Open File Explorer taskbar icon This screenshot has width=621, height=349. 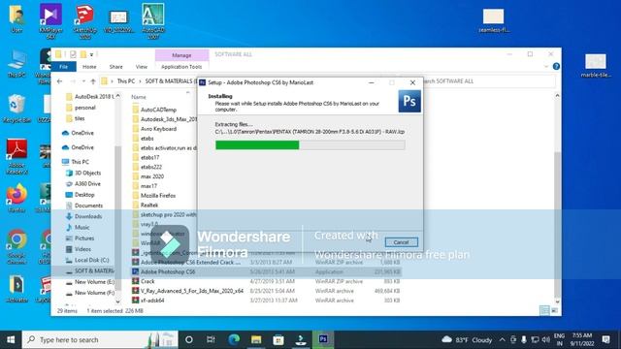click(256, 339)
